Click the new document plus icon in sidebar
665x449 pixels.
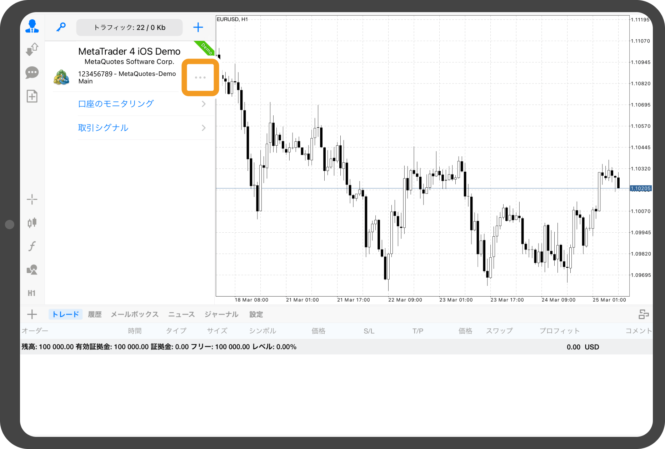32,96
